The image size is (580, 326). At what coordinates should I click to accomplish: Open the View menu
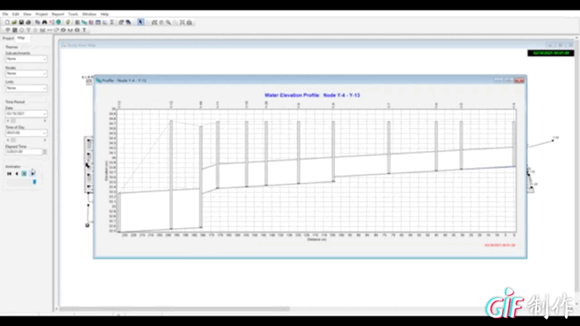pyautogui.click(x=27, y=14)
